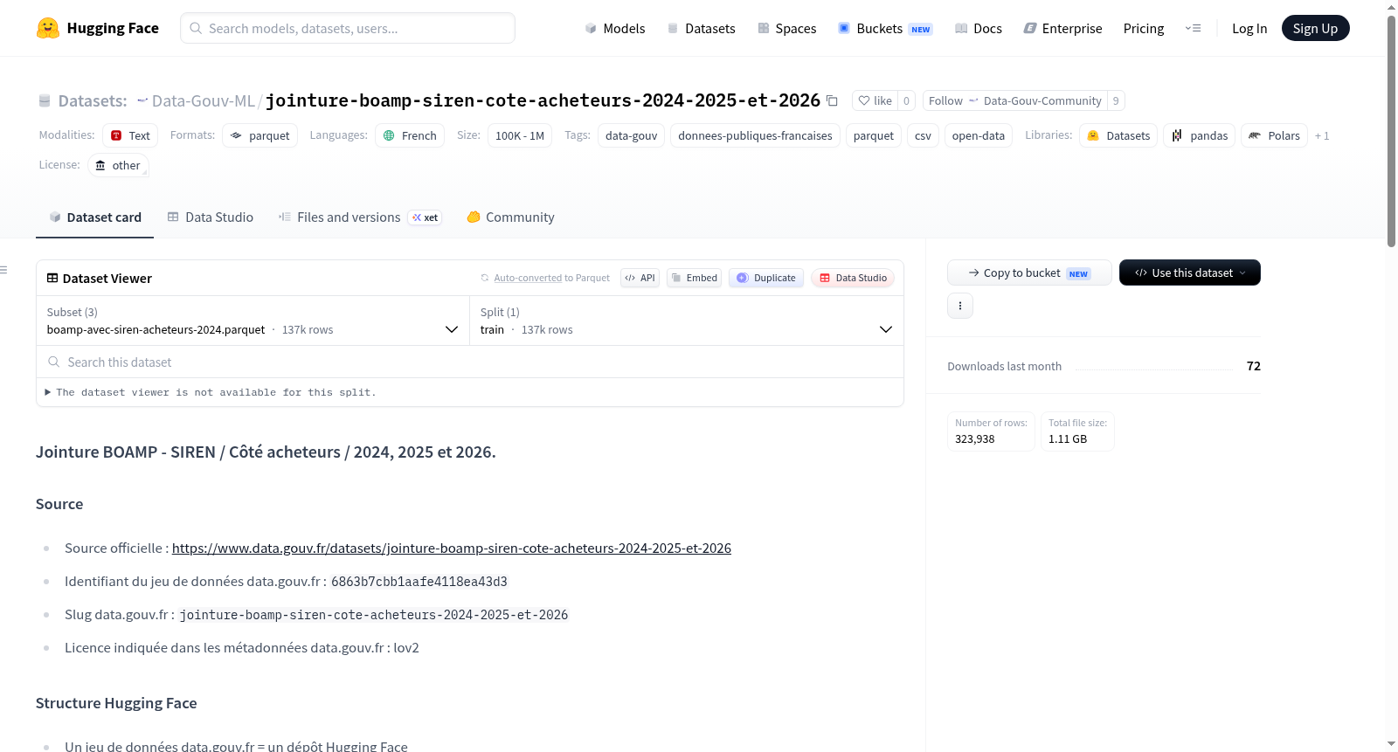The width and height of the screenshot is (1398, 752).
Task: Switch to the Data Studio tab
Action: pyautogui.click(x=210, y=217)
